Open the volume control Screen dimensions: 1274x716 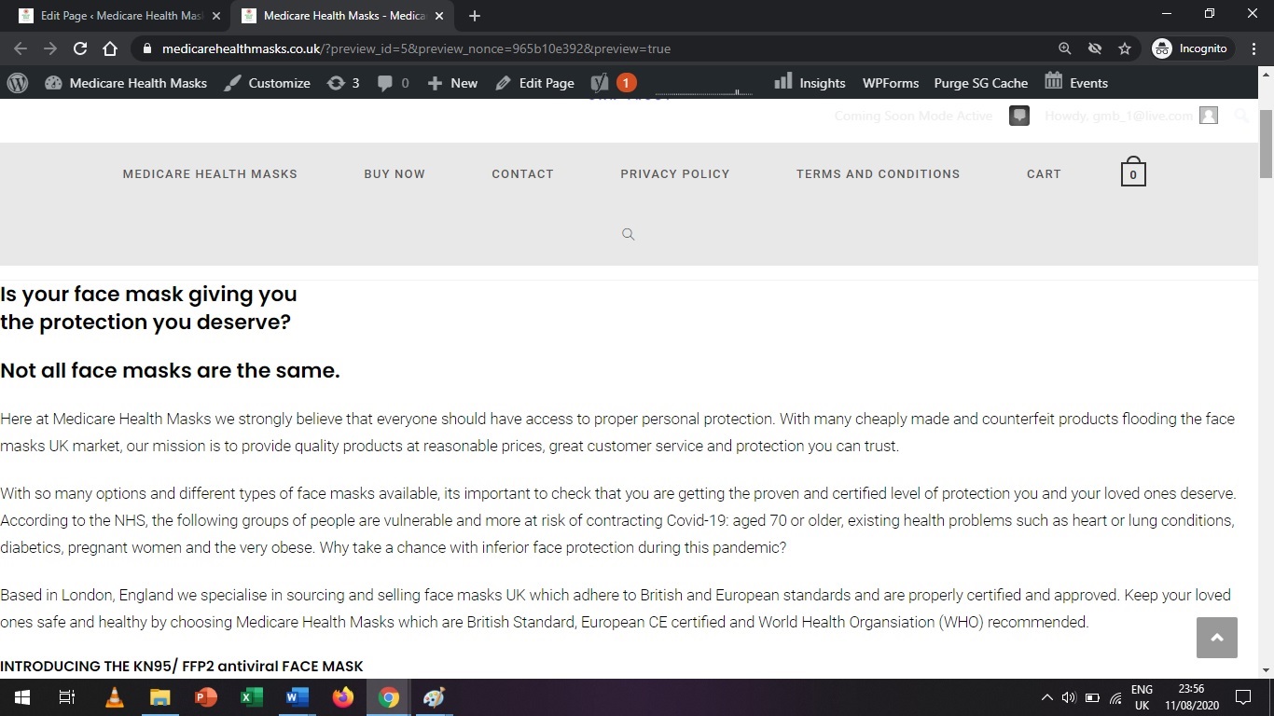1069,697
